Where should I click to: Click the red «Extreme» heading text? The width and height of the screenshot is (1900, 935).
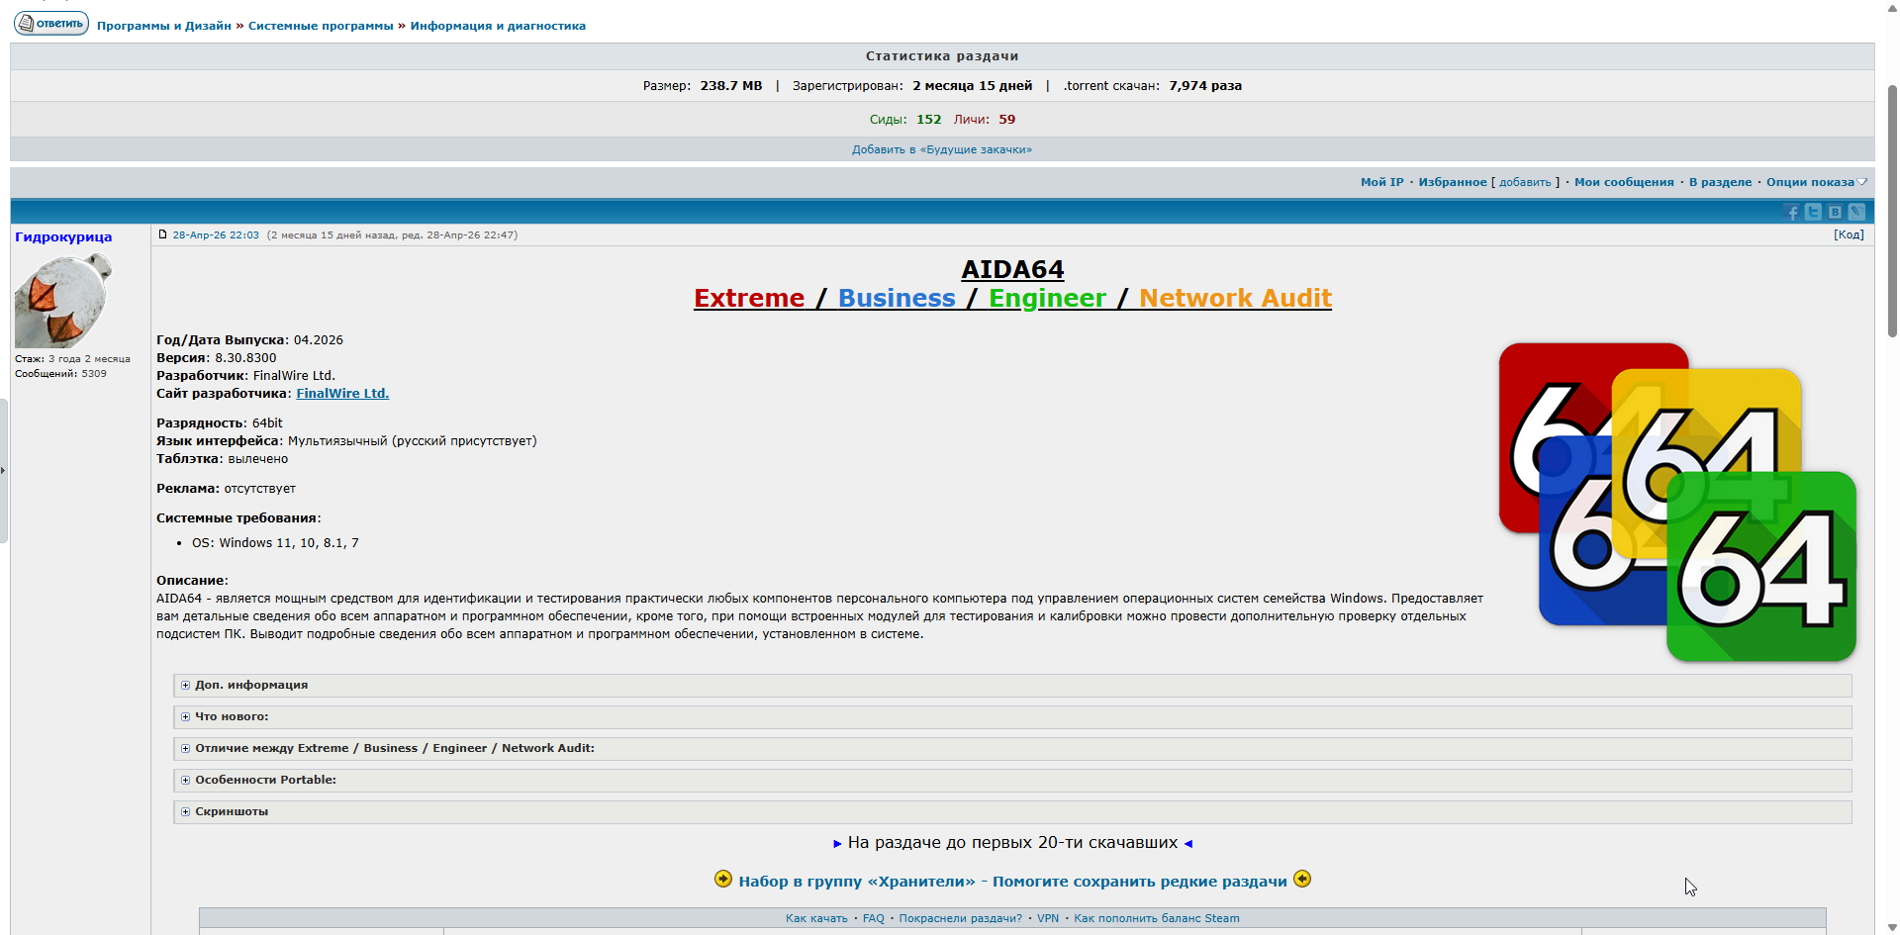[x=749, y=298]
